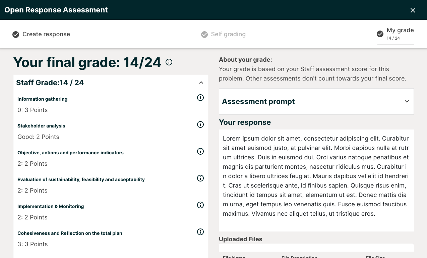Select the info icon next to Implementation & Monitoring
This screenshot has width=427, height=258.
click(200, 205)
